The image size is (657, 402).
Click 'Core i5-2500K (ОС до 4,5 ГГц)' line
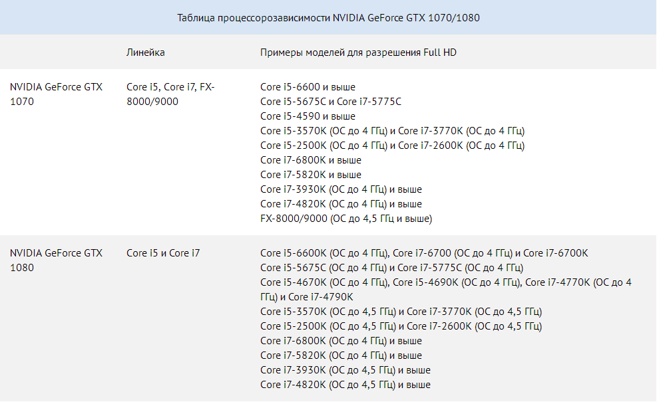coord(401,326)
